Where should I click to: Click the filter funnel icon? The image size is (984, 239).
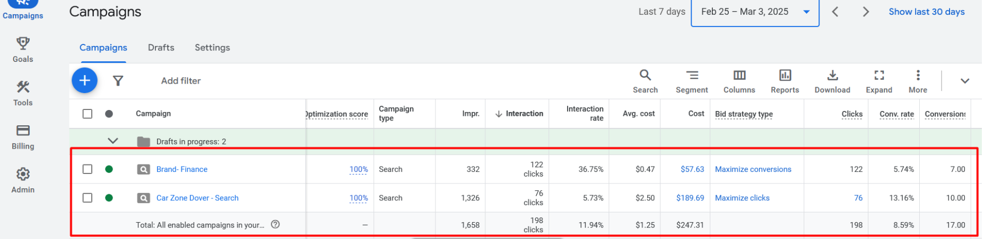coord(118,80)
